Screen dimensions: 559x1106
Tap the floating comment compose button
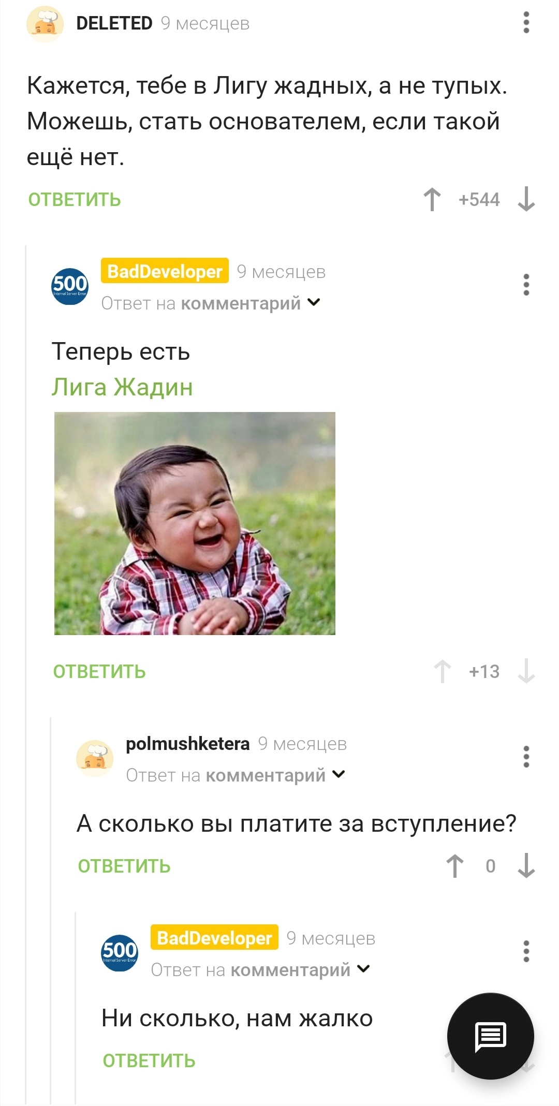(x=490, y=1036)
